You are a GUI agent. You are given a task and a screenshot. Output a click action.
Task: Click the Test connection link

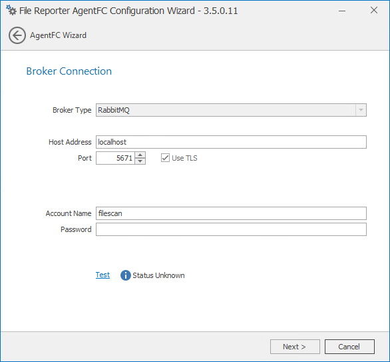click(102, 275)
